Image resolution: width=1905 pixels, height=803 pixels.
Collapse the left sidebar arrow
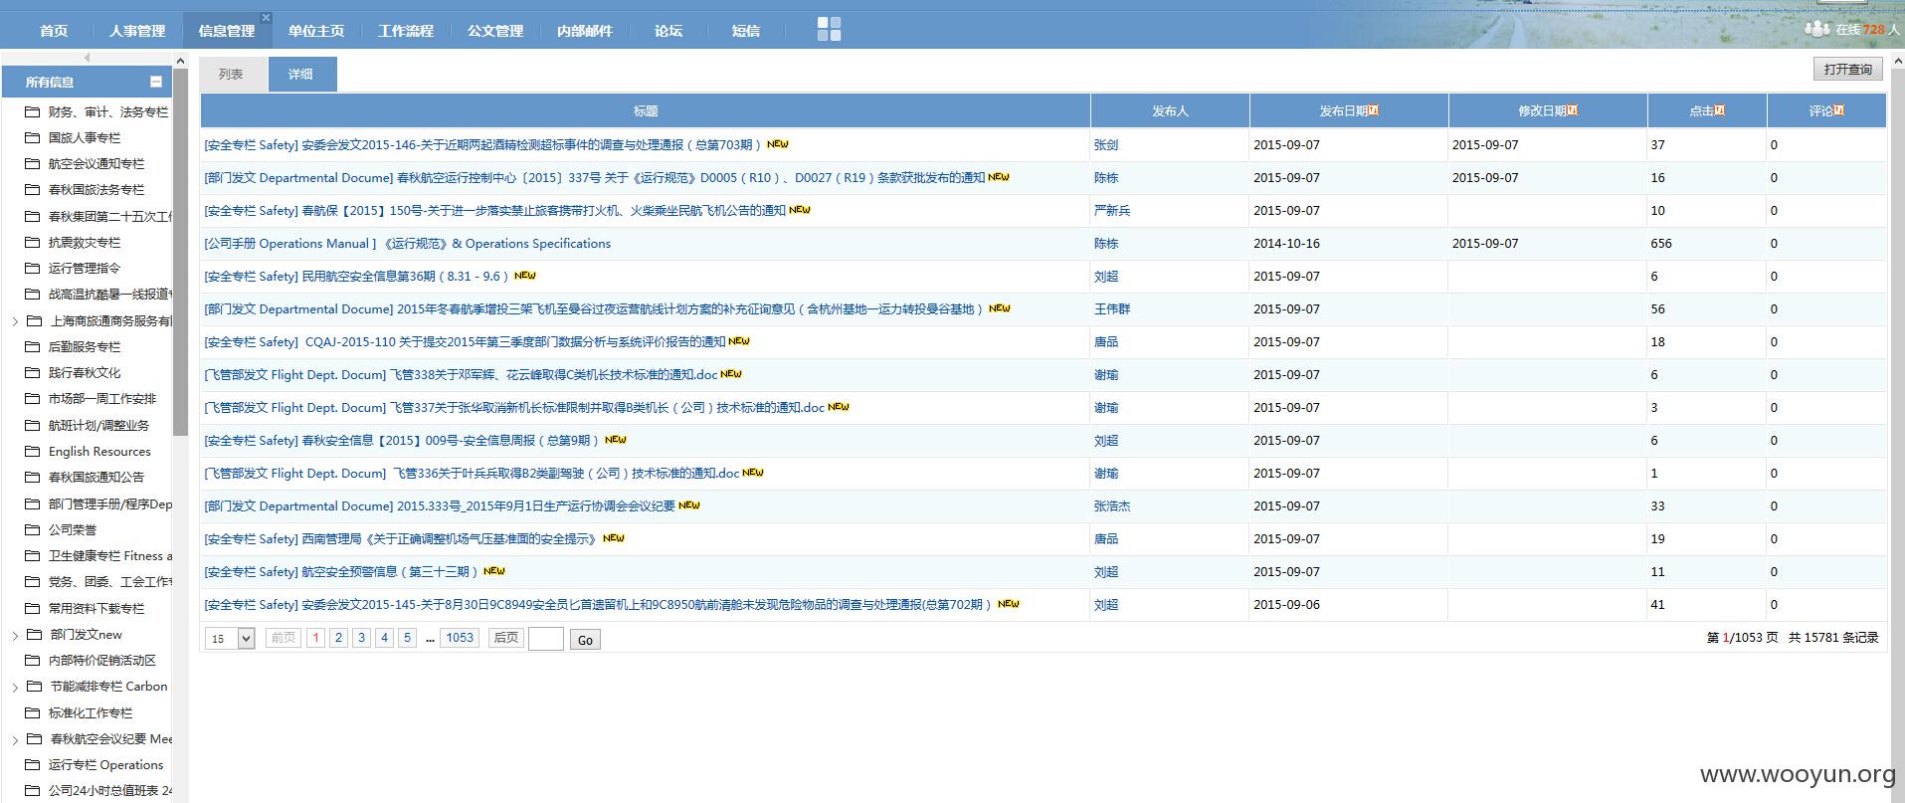(x=87, y=58)
